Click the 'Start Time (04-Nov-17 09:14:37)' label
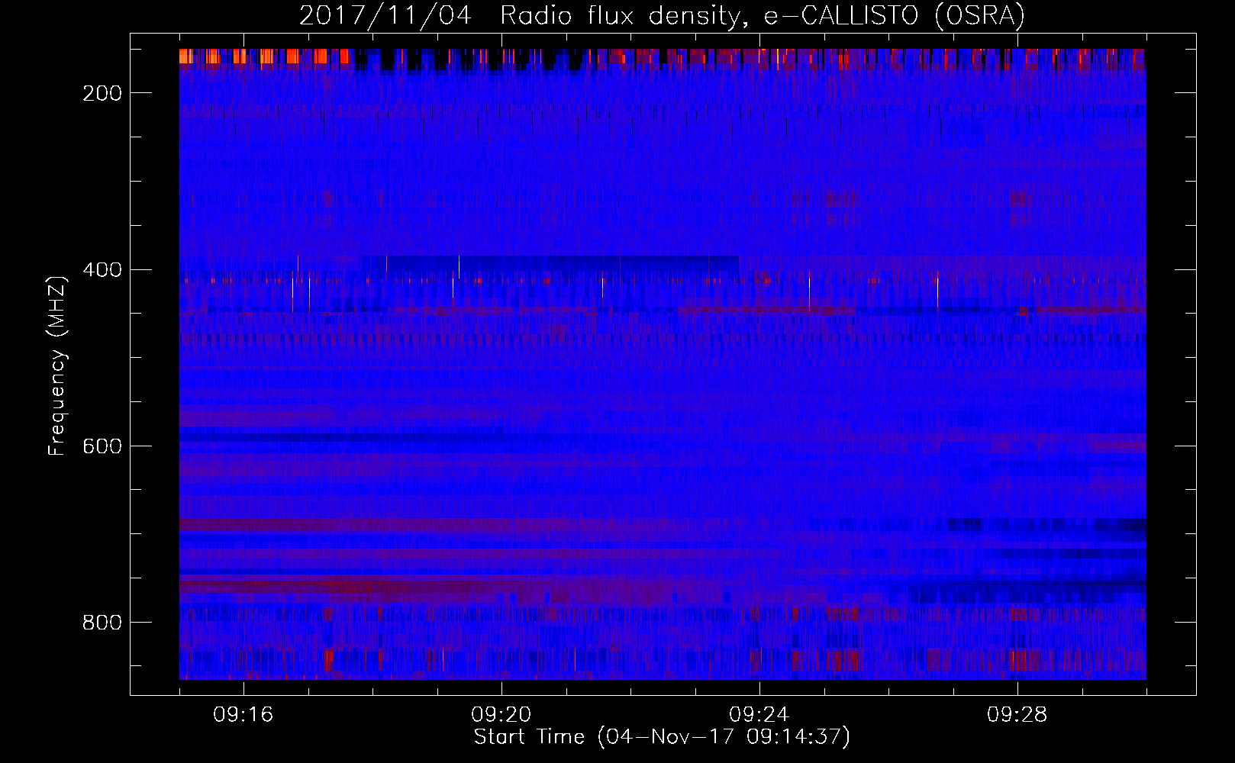Viewport: 1235px width, 763px height. coord(662,737)
